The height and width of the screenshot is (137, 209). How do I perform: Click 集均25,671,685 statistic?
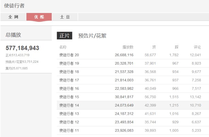coord(17,68)
